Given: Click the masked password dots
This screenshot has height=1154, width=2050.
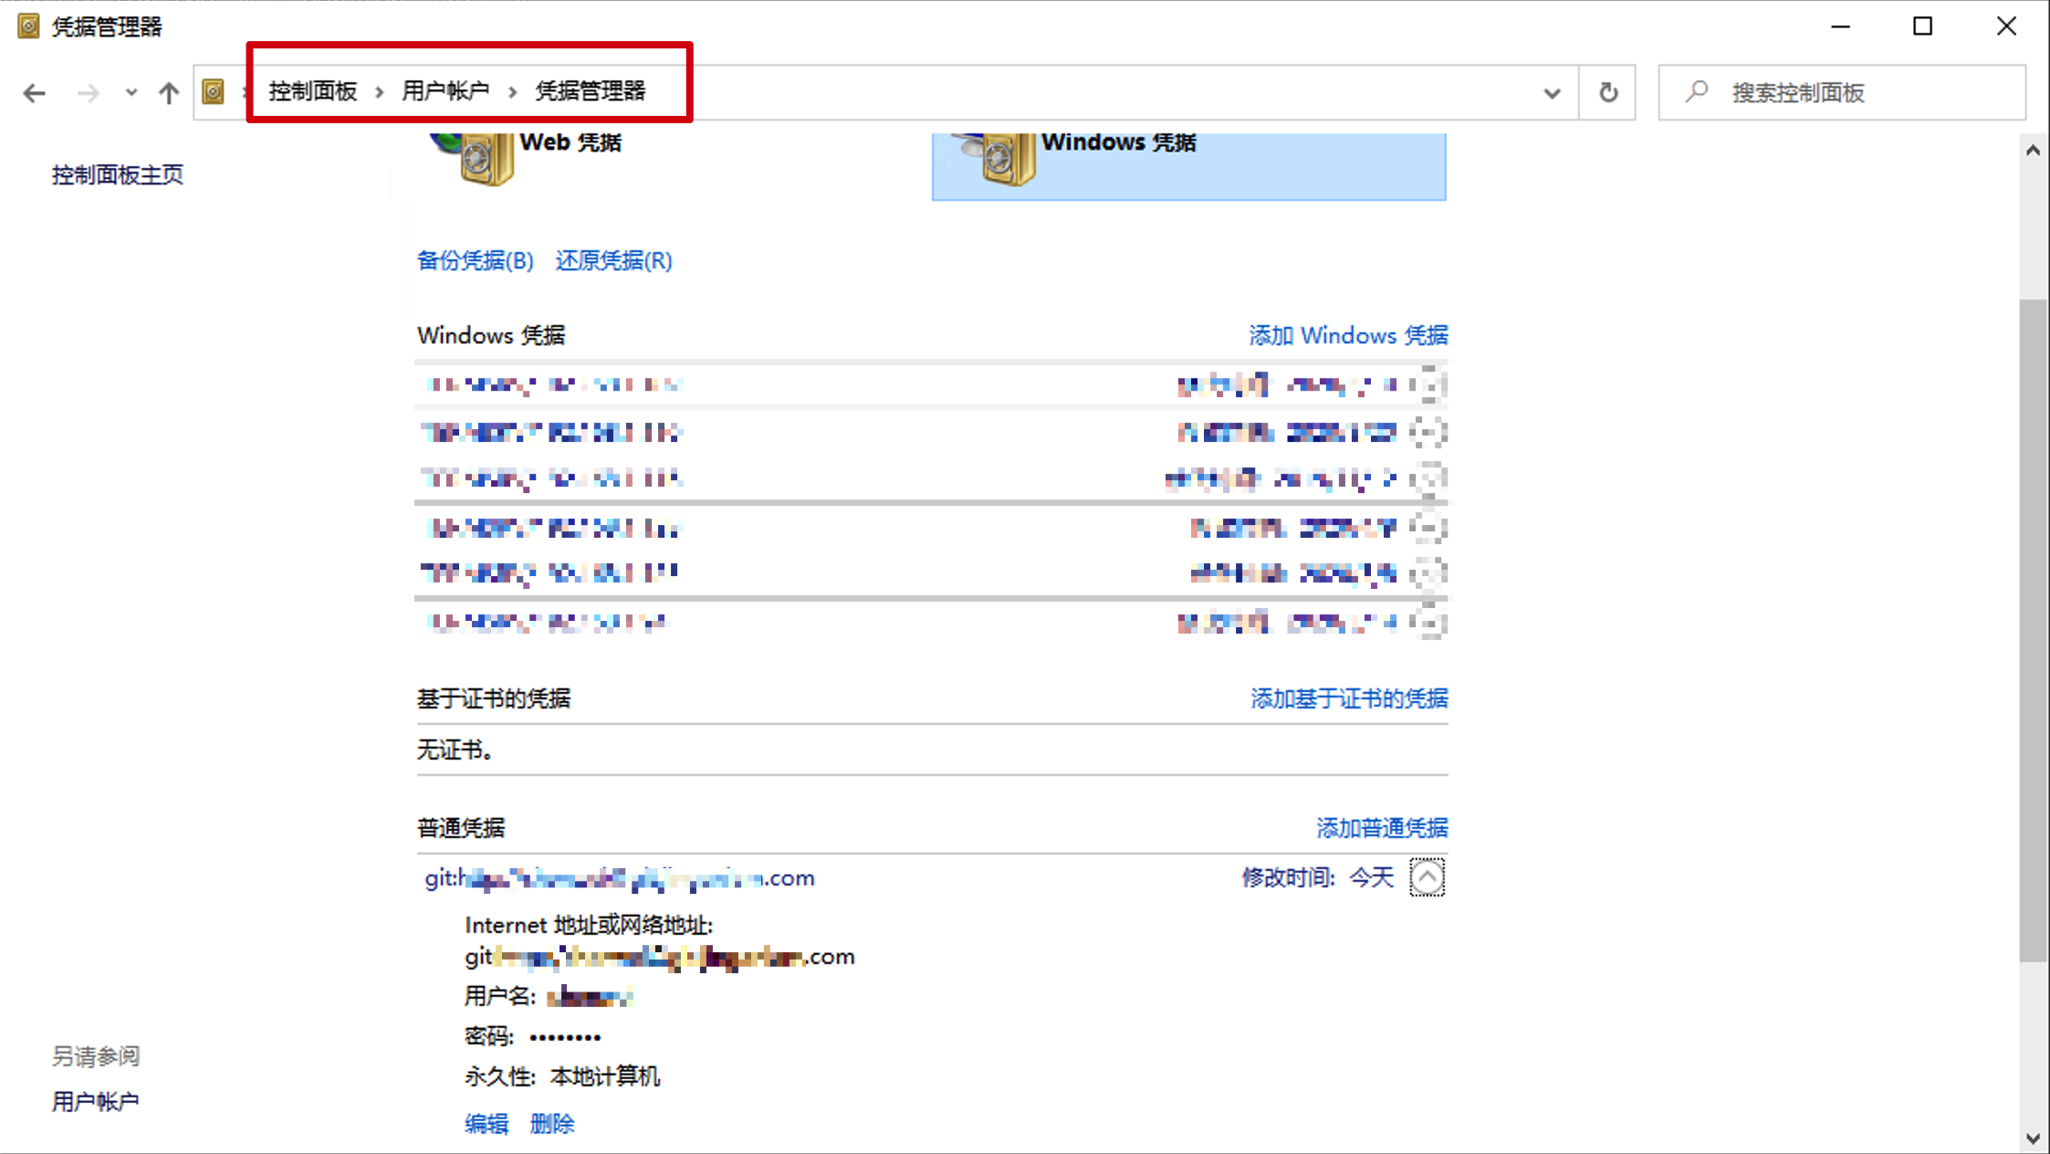Looking at the screenshot, I should tap(565, 1037).
